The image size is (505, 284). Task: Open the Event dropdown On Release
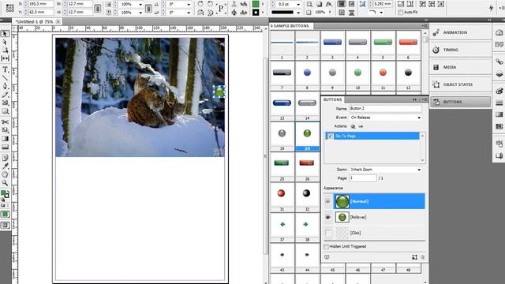point(386,118)
